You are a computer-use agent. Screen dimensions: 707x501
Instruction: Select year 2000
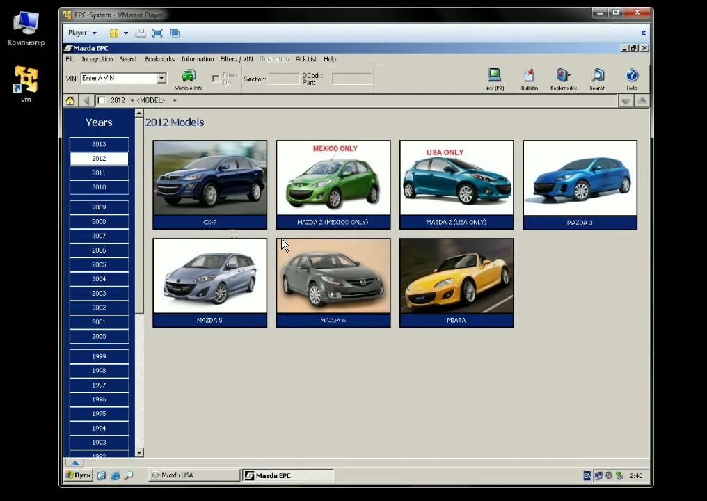100,336
